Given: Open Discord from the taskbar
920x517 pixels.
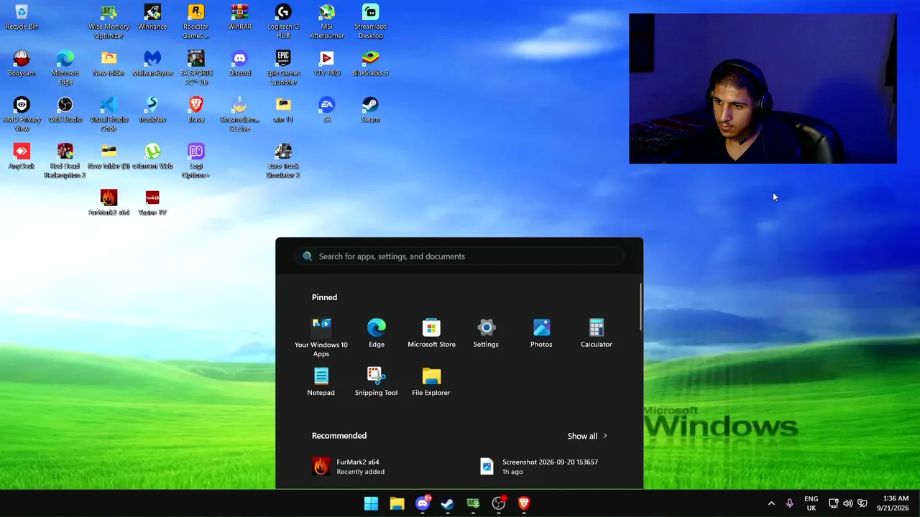Looking at the screenshot, I should pos(423,503).
